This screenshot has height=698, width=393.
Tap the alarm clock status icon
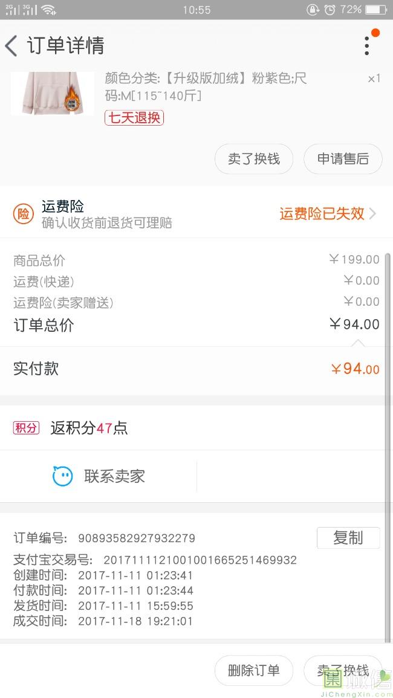[x=330, y=10]
